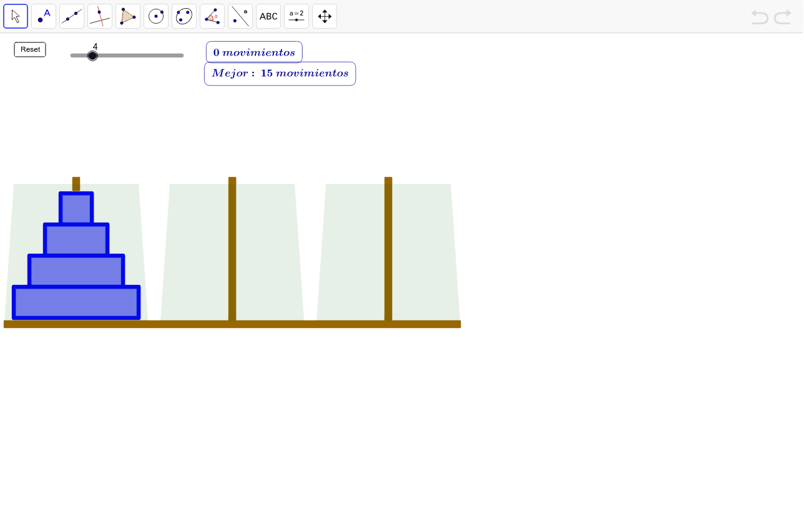The image size is (804, 520).
Task: Select the Ellipse tool
Action: click(x=184, y=16)
